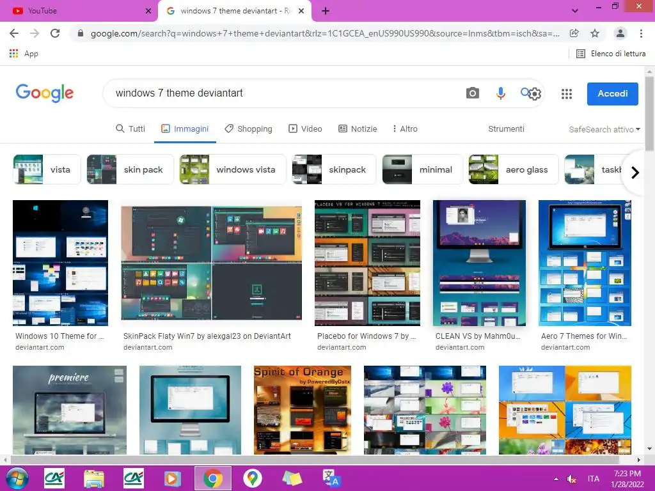Click into the Google search box
This screenshot has width=655, height=491.
[284, 93]
